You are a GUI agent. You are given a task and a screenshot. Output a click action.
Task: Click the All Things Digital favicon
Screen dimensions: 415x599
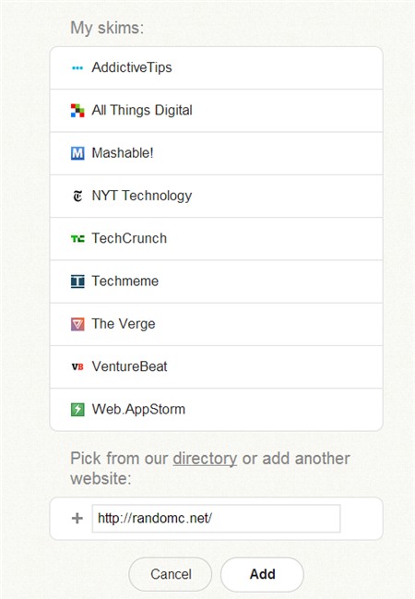(77, 111)
